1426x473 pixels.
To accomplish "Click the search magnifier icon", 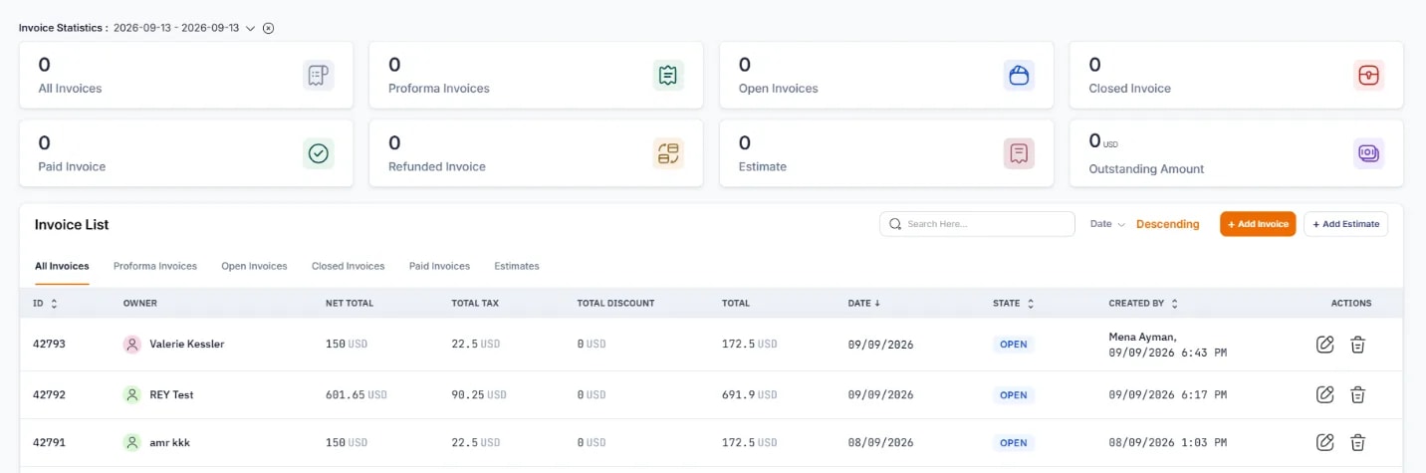I will [x=895, y=224].
